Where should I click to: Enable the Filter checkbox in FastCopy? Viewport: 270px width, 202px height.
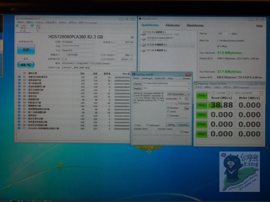pos(182,132)
